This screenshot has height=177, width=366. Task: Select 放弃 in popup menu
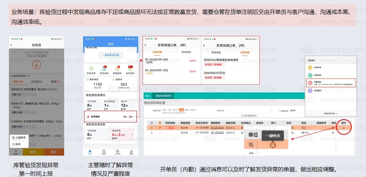16,144
